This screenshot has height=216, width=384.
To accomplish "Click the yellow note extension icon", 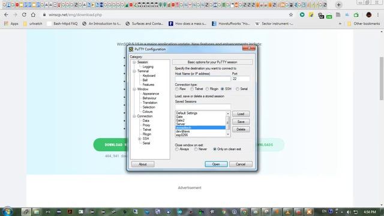I will (311, 14).
